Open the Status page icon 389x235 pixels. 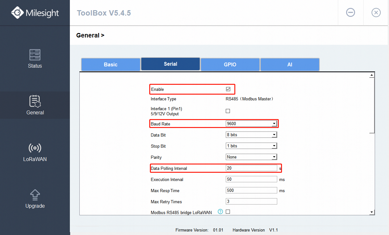click(x=35, y=55)
